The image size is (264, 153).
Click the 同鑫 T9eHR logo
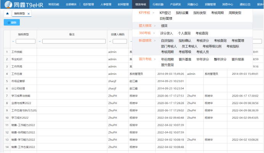click(x=23, y=4)
